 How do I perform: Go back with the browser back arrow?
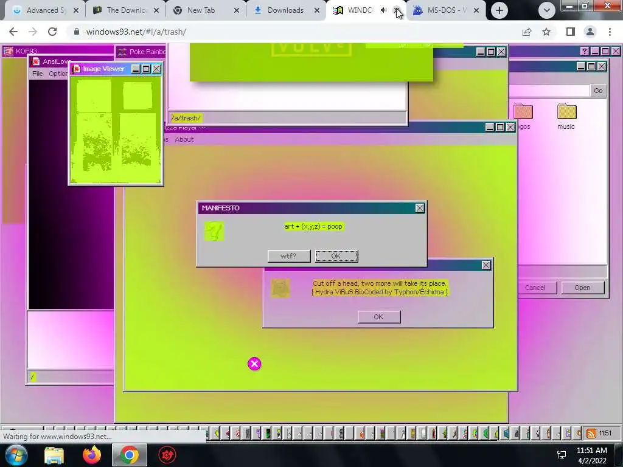[x=13, y=32]
